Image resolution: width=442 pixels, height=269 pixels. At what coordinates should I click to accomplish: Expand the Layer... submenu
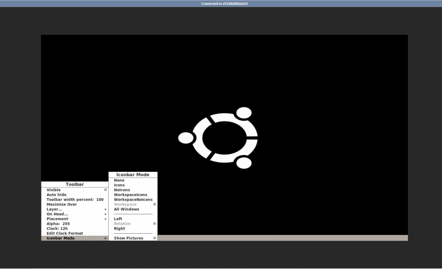coord(75,209)
